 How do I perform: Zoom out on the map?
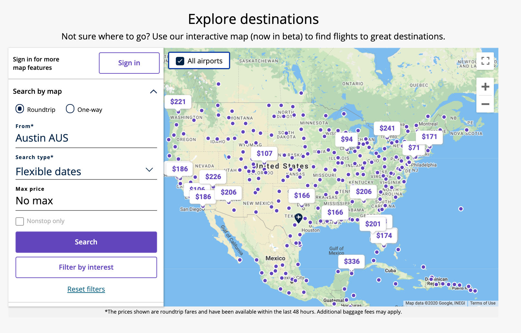pos(485,104)
